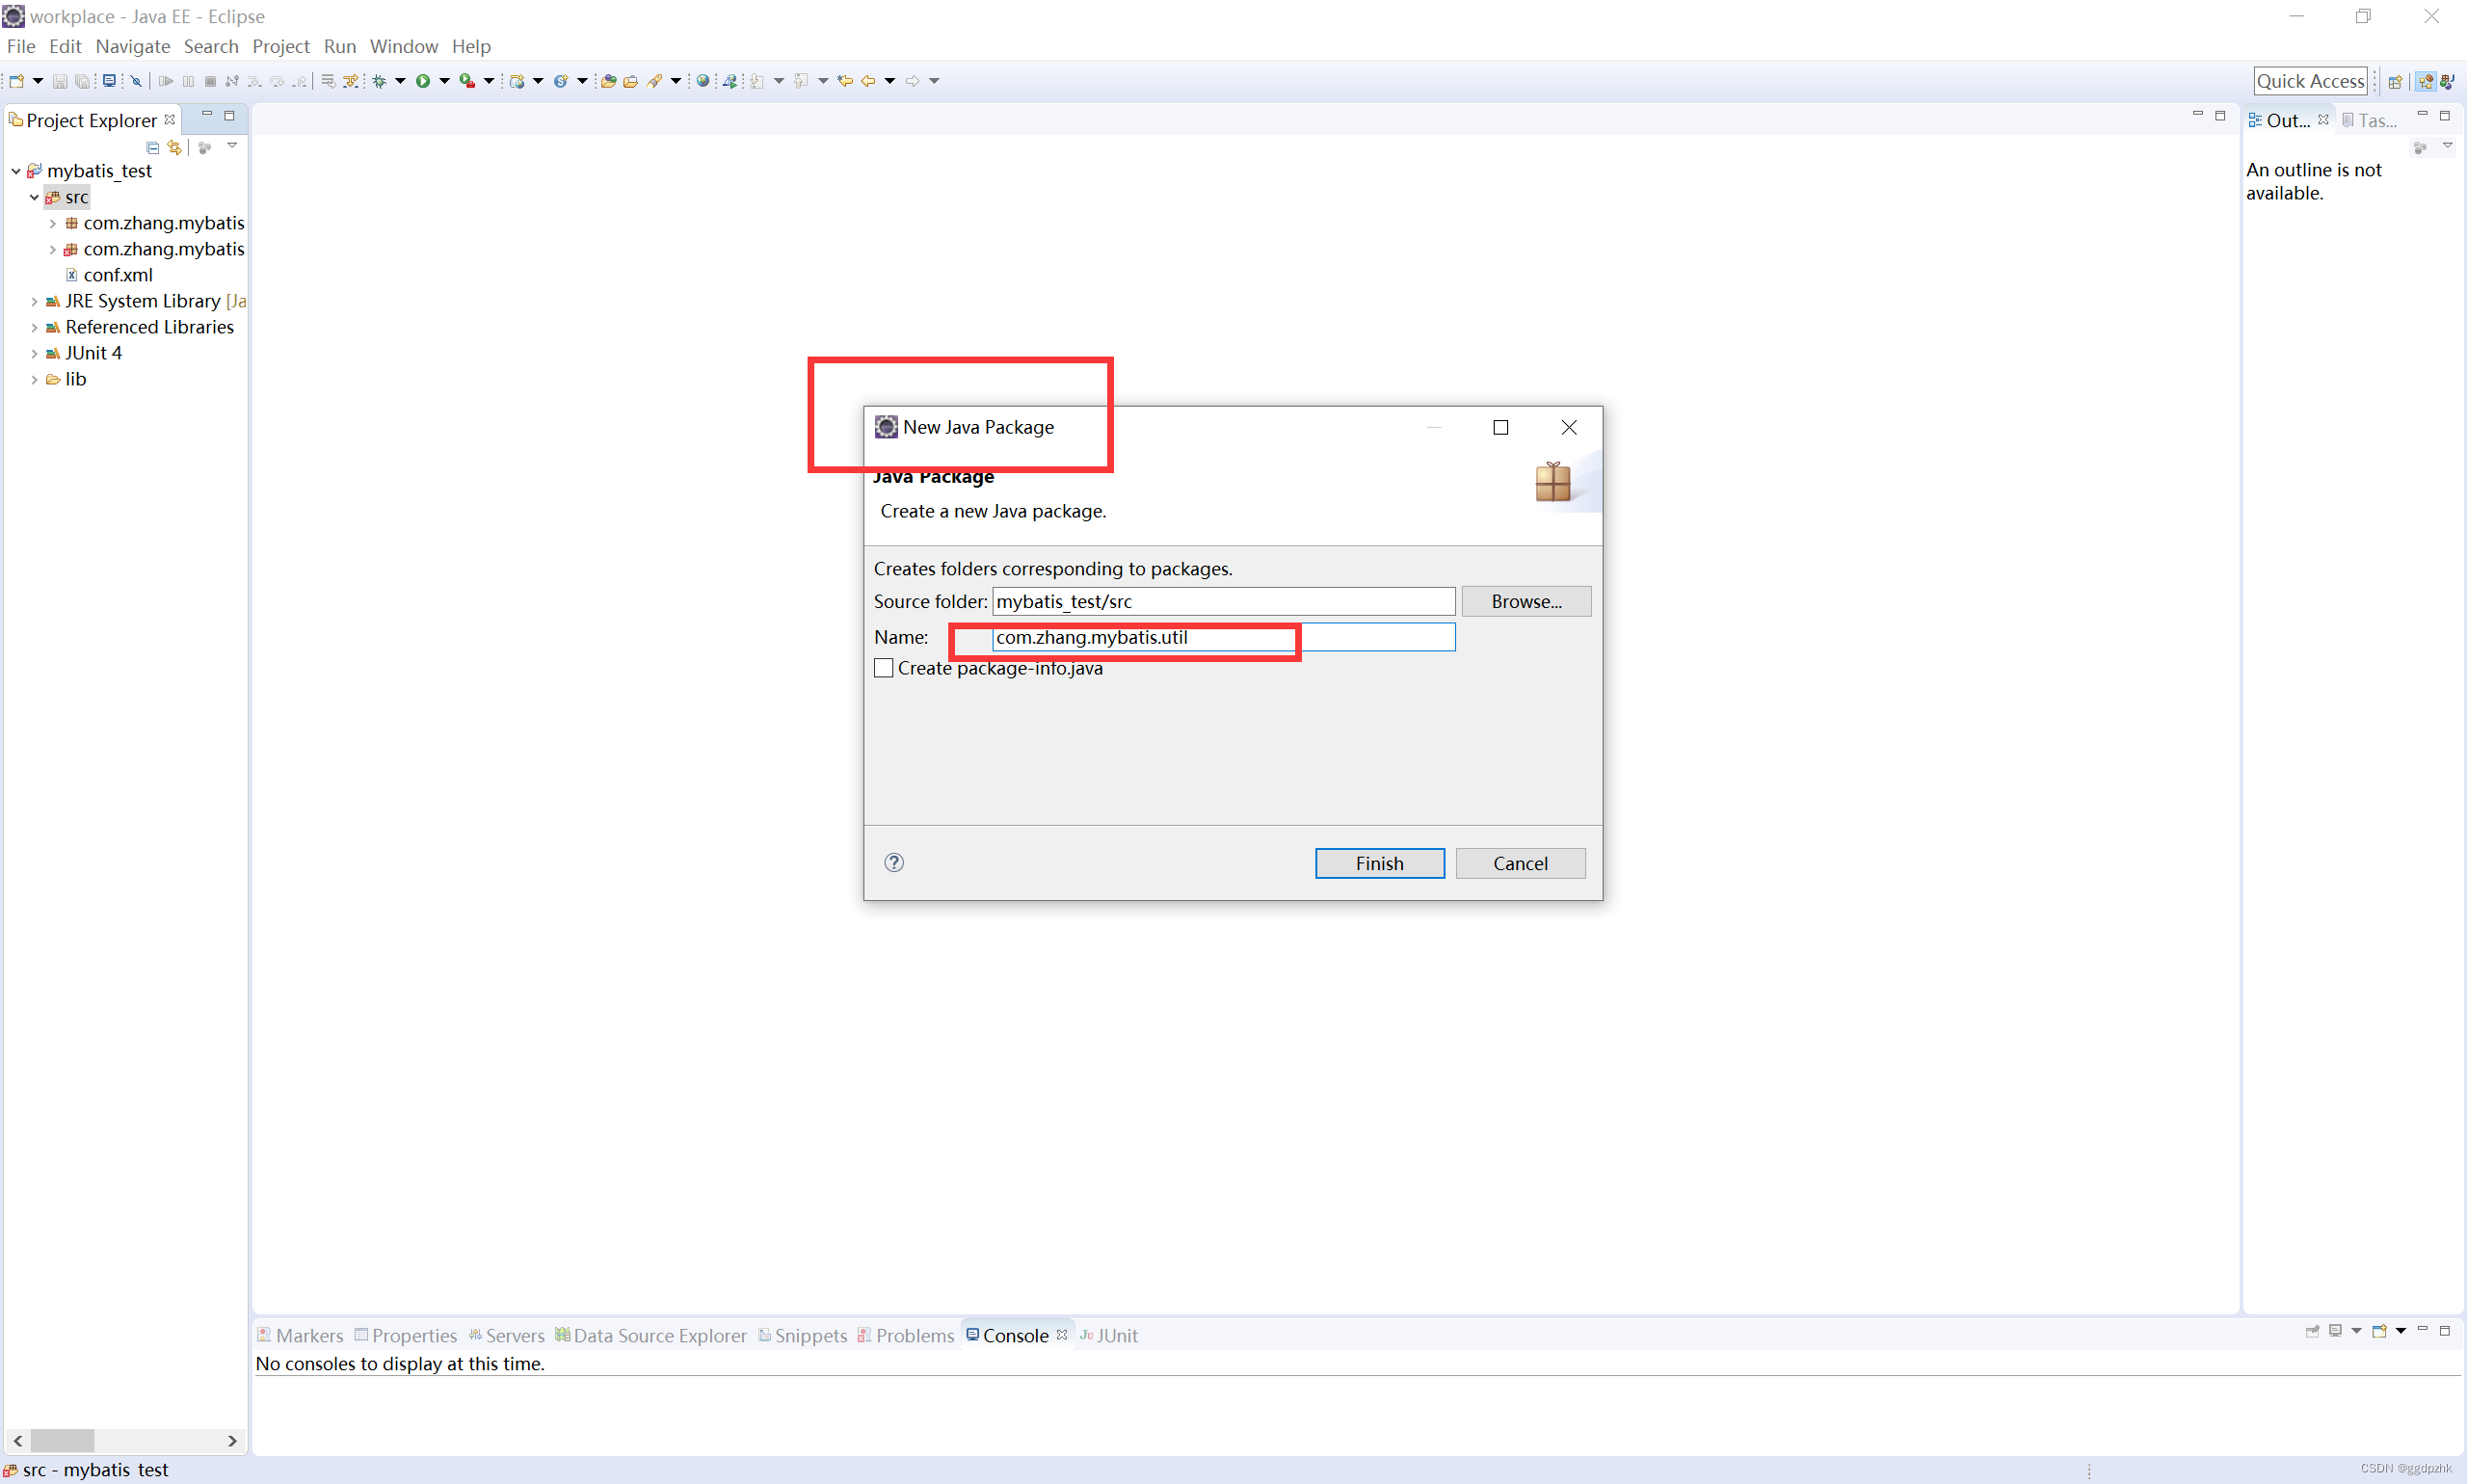The image size is (2467, 1484).
Task: Click the Step Over toolbar icon
Action: point(277,81)
